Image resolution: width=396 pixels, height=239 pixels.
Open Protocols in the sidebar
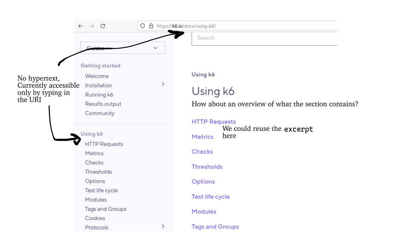(97, 227)
